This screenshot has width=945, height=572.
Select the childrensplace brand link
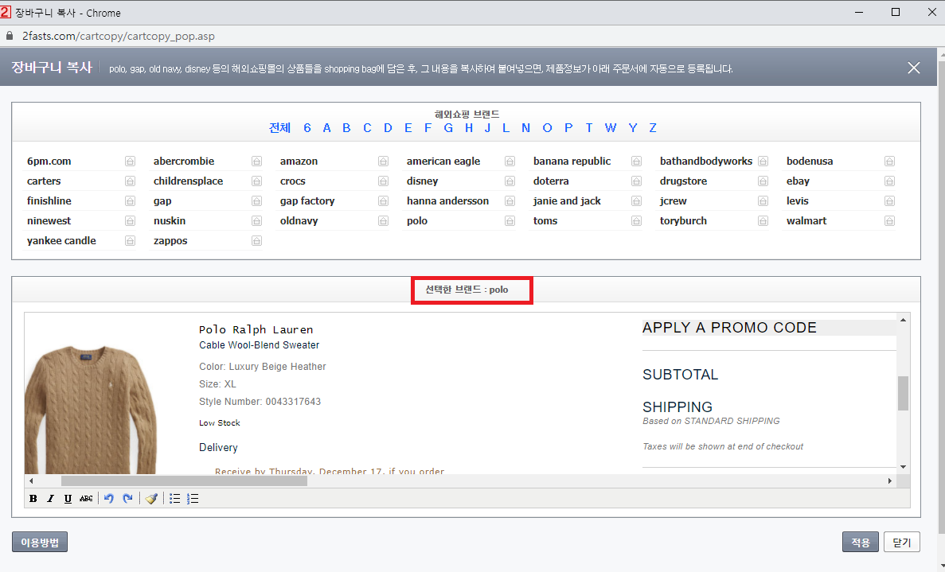coord(188,181)
